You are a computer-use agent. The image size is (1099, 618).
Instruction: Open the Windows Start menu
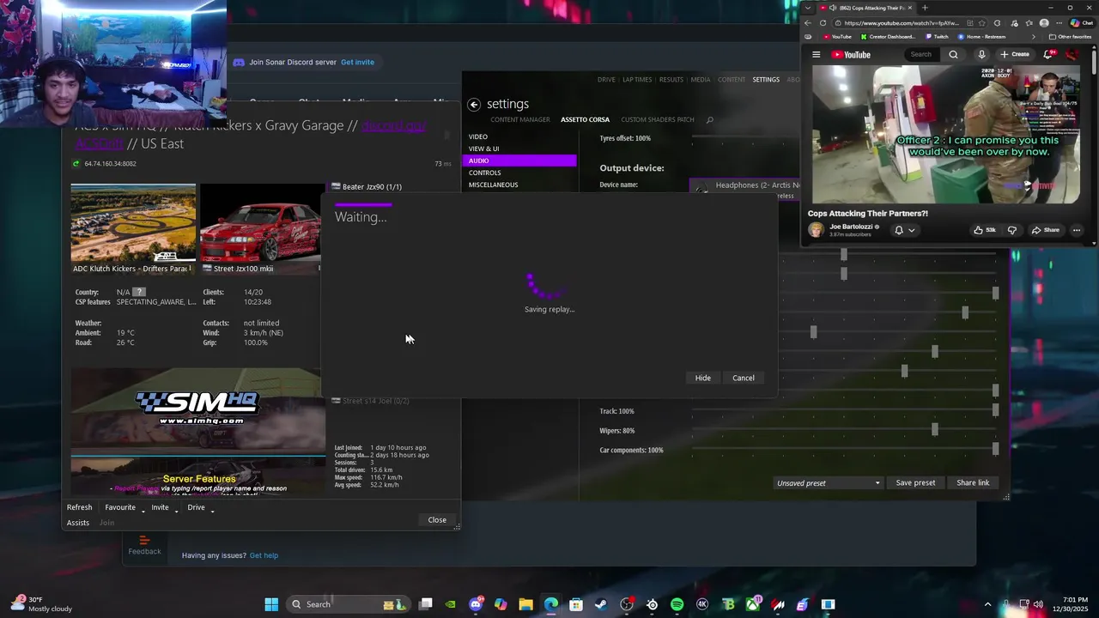tap(271, 604)
